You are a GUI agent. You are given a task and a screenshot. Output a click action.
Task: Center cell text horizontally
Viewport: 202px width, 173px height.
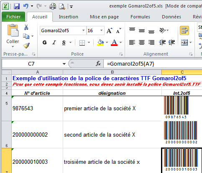[142, 42]
